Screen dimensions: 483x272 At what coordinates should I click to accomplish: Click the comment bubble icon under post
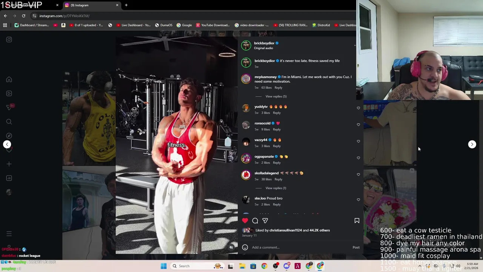click(x=255, y=221)
